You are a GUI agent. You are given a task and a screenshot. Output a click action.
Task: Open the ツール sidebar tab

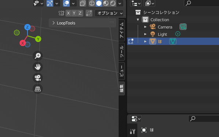122,52
